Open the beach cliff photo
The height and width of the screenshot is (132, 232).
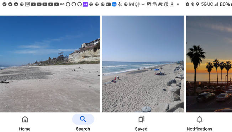(50, 64)
